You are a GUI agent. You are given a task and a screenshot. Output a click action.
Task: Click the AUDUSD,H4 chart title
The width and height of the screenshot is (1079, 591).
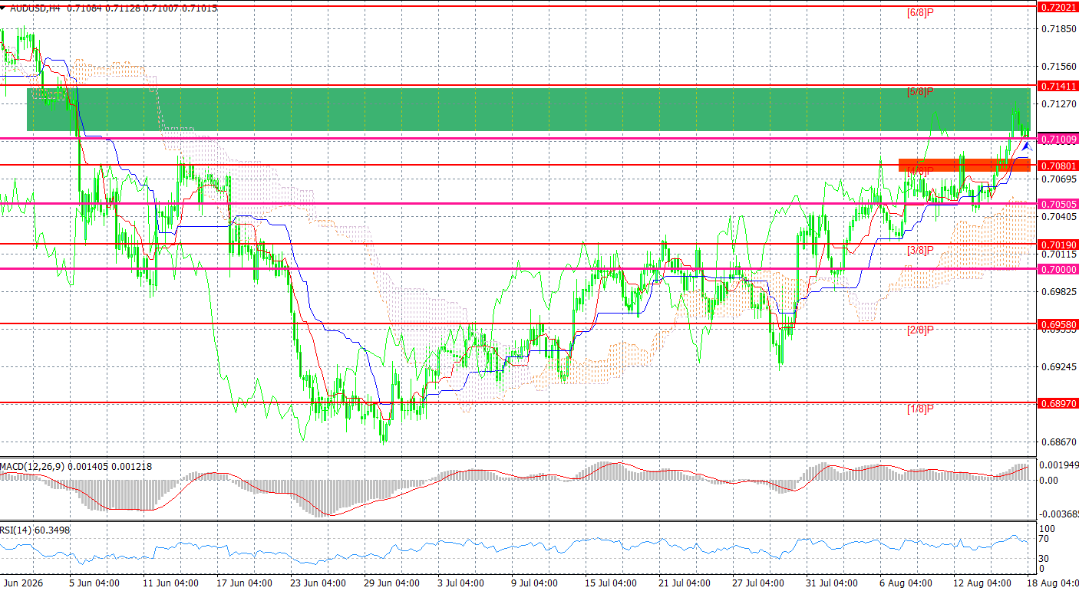[35, 8]
